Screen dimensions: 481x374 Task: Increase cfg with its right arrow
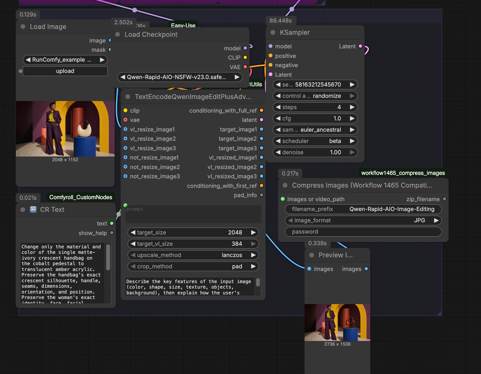click(352, 118)
